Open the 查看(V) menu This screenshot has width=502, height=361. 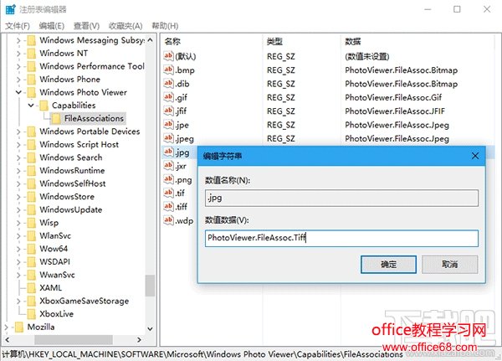(86, 26)
